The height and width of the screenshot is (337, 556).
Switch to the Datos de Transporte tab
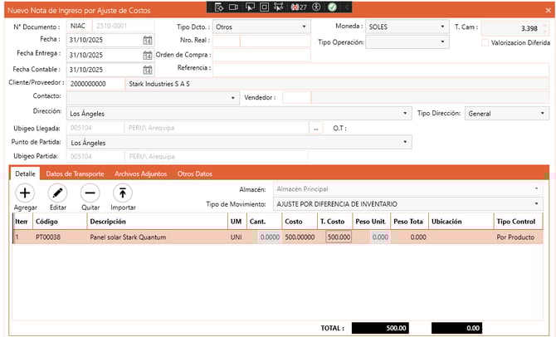pyautogui.click(x=75, y=173)
